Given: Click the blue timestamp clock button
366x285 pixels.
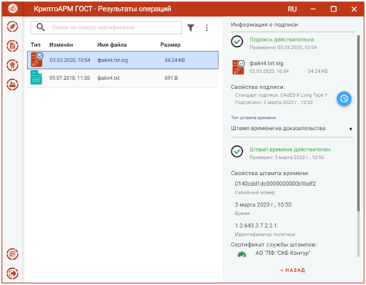Looking at the screenshot, I should click(344, 98).
